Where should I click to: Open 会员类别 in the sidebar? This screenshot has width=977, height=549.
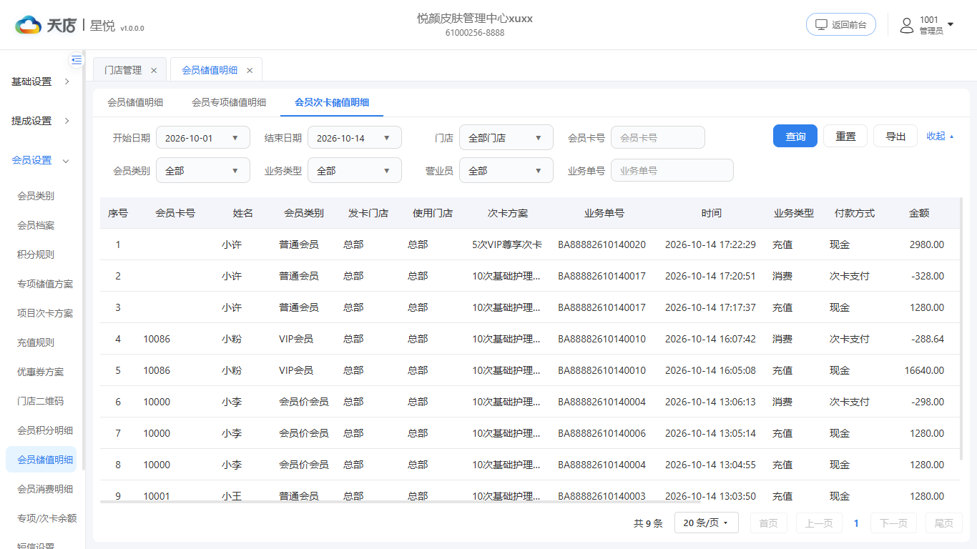click(x=36, y=196)
